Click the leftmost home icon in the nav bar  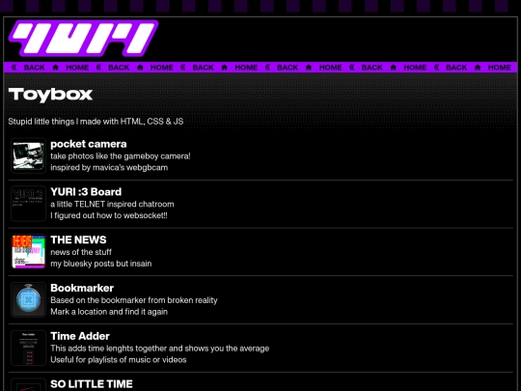click(56, 68)
